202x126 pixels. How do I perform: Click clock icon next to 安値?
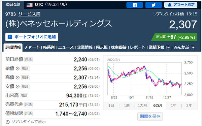(18, 87)
